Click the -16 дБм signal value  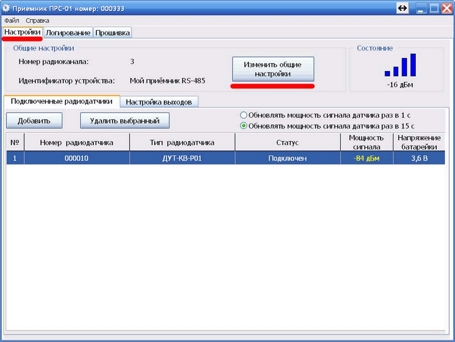click(x=400, y=85)
